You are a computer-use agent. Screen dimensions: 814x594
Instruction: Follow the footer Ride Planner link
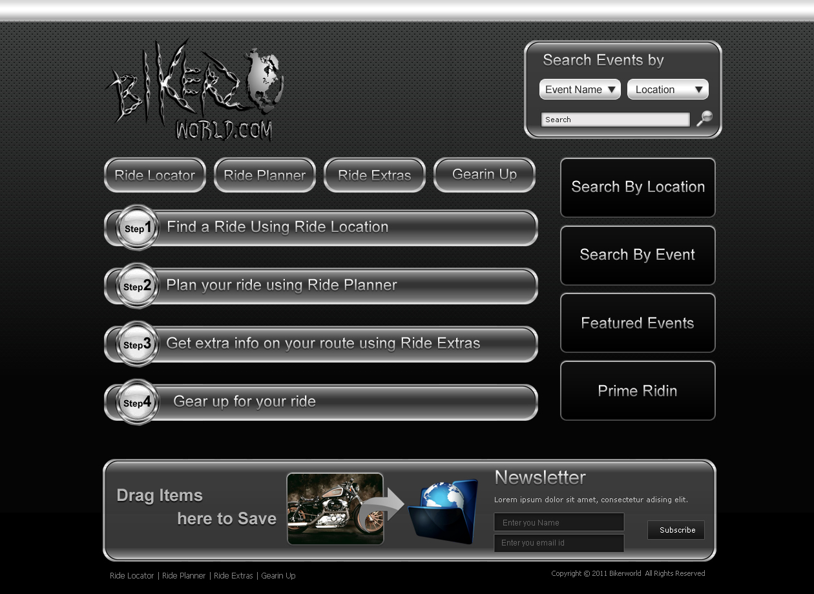click(184, 576)
